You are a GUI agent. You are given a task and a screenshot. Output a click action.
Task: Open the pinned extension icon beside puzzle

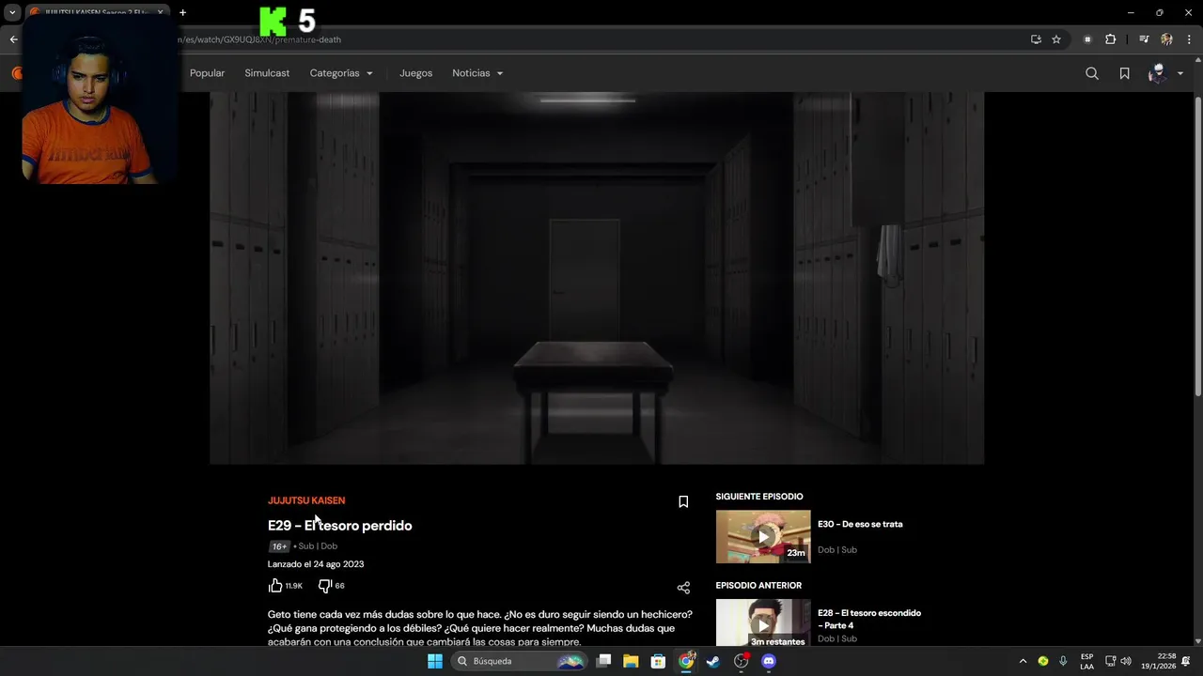click(x=1087, y=39)
